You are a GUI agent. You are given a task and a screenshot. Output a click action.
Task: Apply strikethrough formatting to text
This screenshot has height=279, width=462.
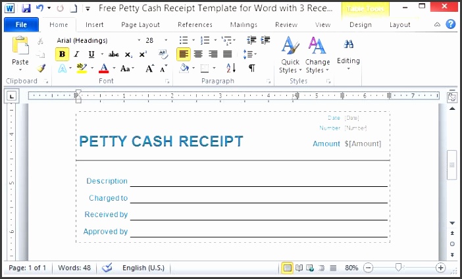[x=113, y=54]
